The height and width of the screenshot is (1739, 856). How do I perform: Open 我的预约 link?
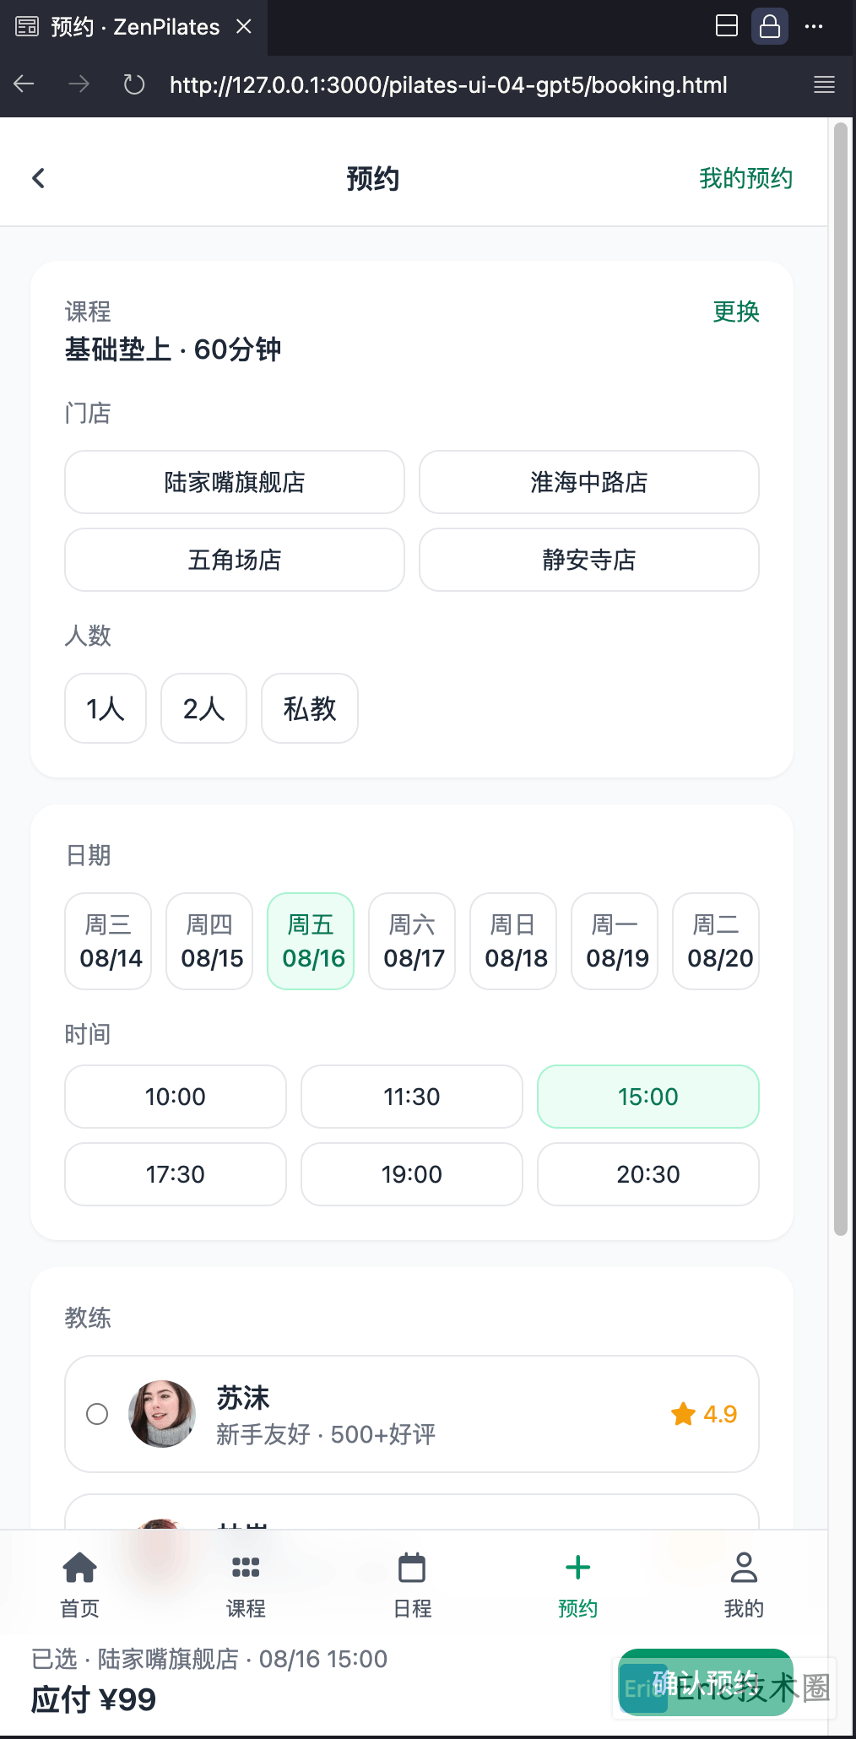745,178
